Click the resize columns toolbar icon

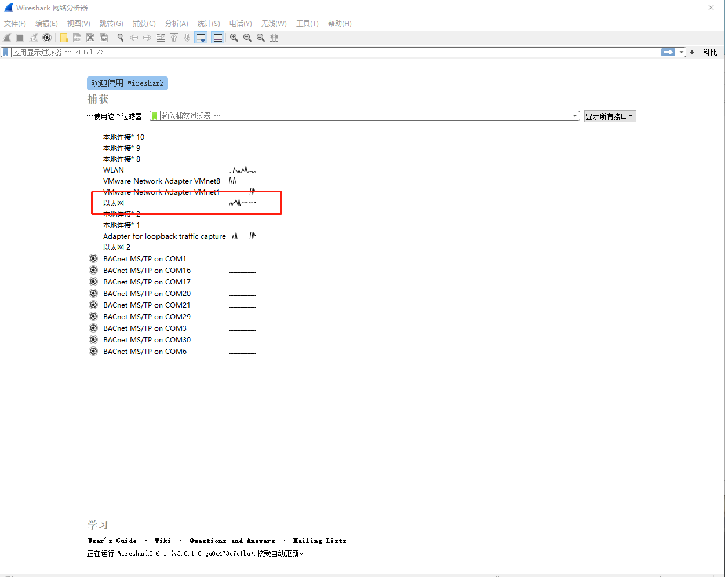[274, 38]
